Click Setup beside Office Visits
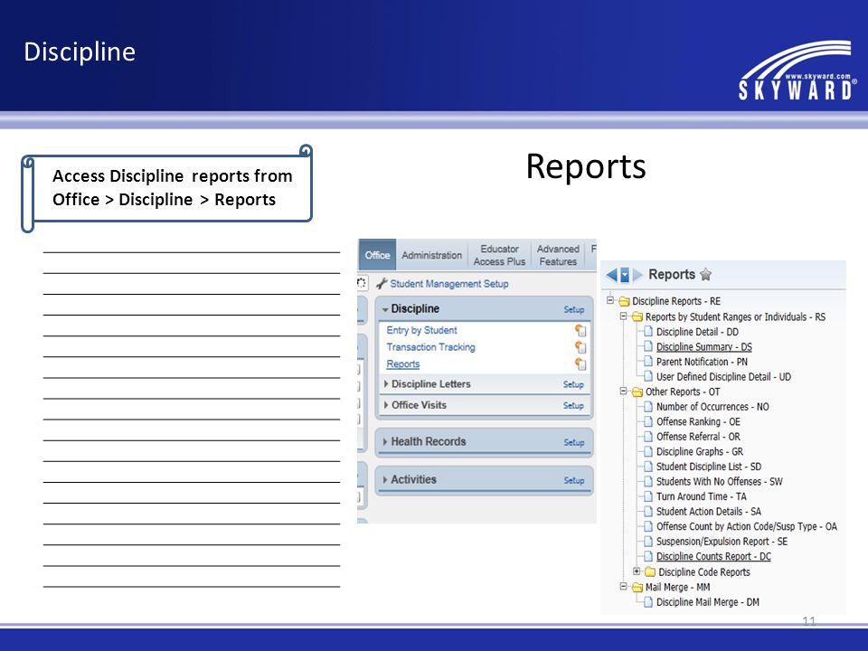868x651 pixels. pyautogui.click(x=573, y=405)
